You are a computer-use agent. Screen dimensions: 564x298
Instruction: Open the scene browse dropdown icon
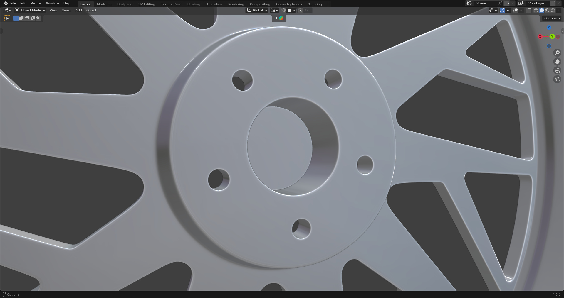(x=470, y=3)
